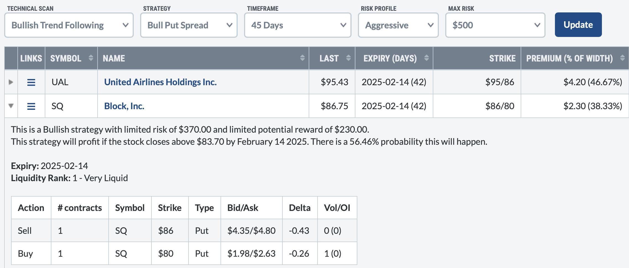This screenshot has width=629, height=268.
Task: Click the Expiry: 2025-02-14 detail line
Action: 49,166
